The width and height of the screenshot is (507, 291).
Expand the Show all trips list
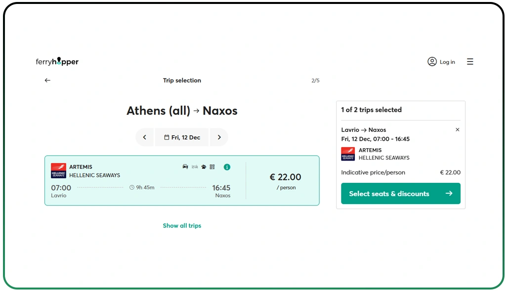182,226
